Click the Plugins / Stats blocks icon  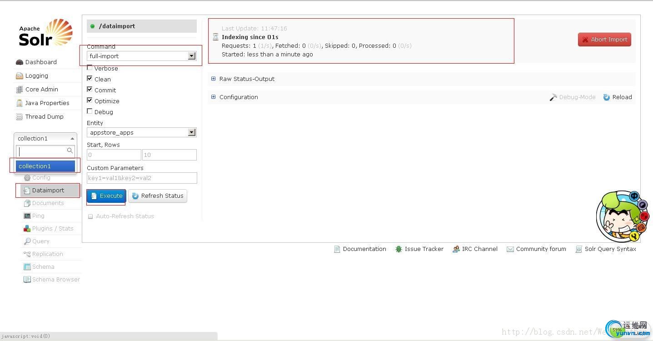pyautogui.click(x=27, y=229)
